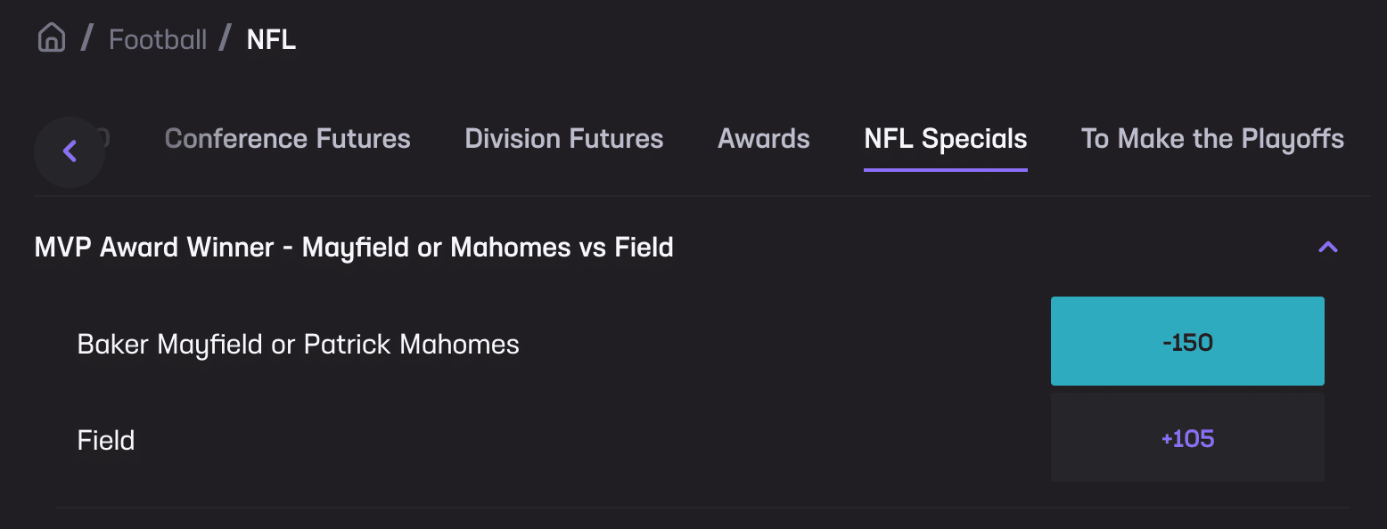Click the Baker Mayfield or Patrick Mahomes row
1387x529 pixels.
(299, 343)
